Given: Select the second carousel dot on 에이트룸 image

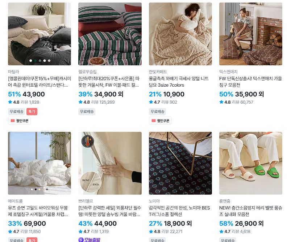Looking at the screenshot, I should pyautogui.click(x=36, y=189).
